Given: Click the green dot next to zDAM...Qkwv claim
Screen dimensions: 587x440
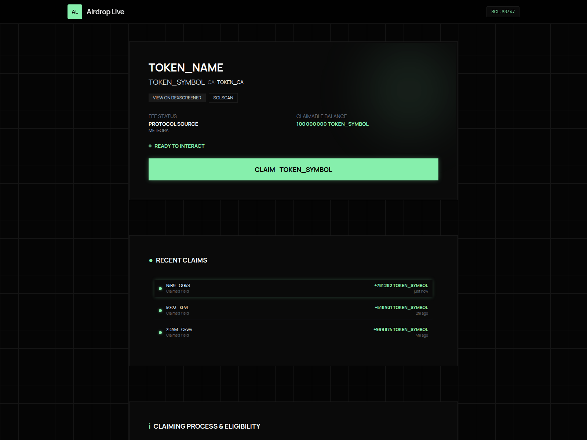Looking at the screenshot, I should 160,332.
